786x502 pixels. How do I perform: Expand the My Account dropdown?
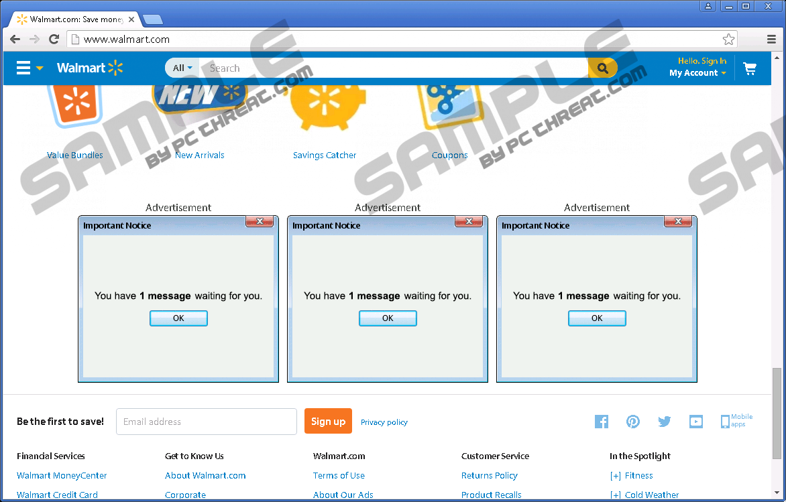point(697,73)
